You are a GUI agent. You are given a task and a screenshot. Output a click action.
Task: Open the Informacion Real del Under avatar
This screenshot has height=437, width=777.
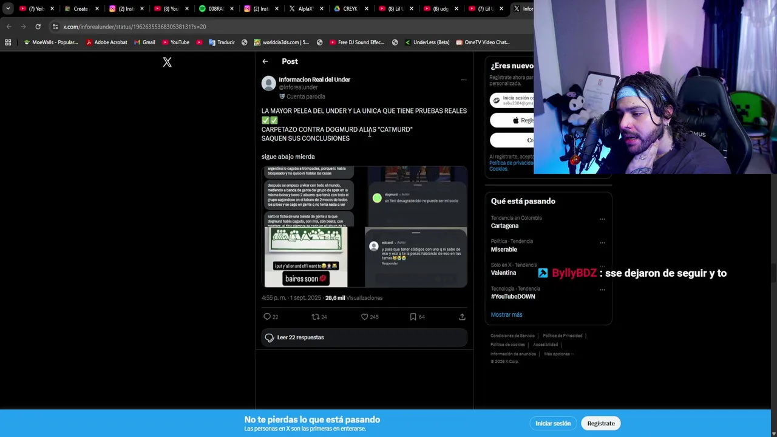(268, 84)
